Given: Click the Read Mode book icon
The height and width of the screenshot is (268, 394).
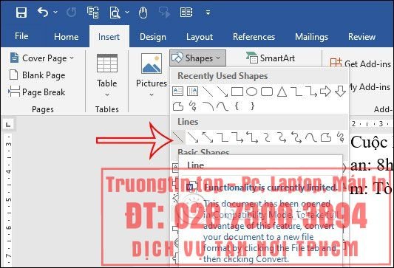Looking at the screenshot, I should tap(186, 13).
